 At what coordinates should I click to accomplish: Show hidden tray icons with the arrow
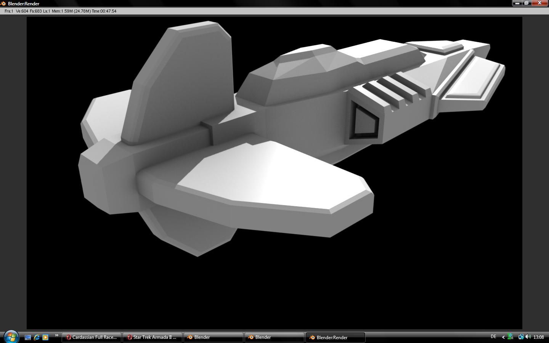503,337
